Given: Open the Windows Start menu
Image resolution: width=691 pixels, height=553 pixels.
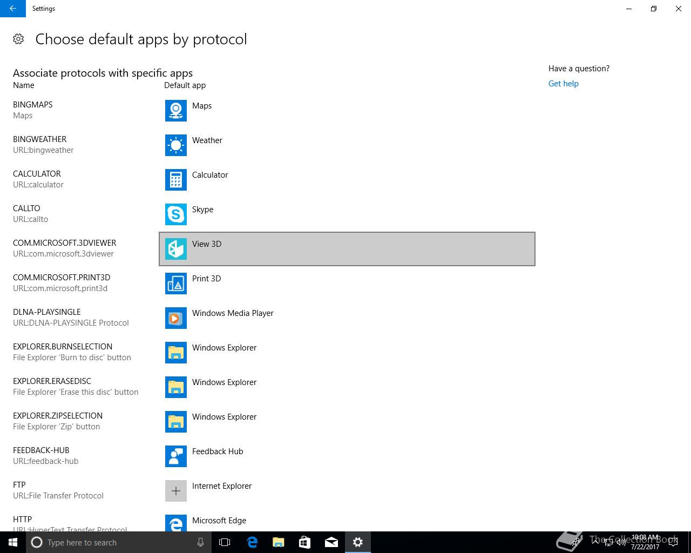Looking at the screenshot, I should (x=13, y=542).
